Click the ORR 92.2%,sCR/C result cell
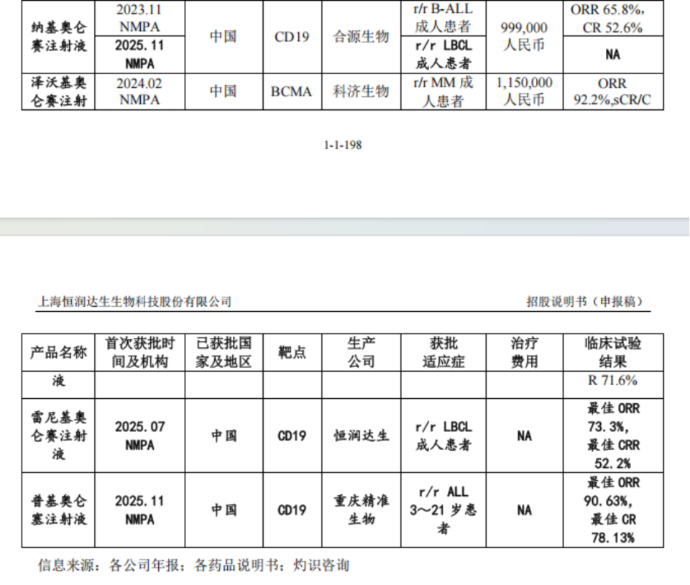Screen dimensions: 690x585 click(612, 91)
